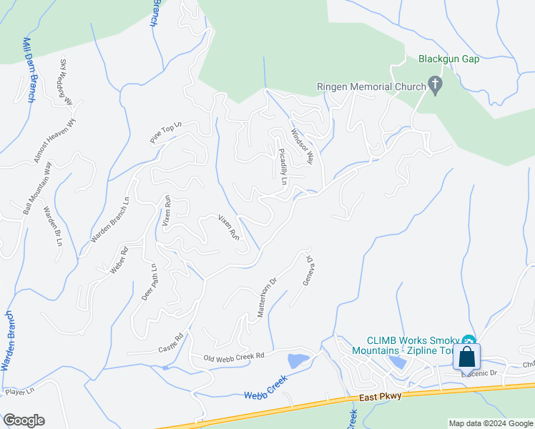Click the Map data ©2024 Google text
The image size is (535, 429).
pos(491,423)
